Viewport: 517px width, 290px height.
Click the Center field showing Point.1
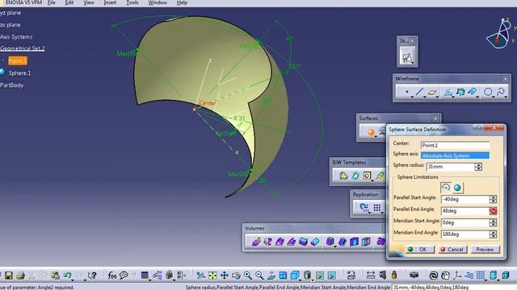click(455, 145)
